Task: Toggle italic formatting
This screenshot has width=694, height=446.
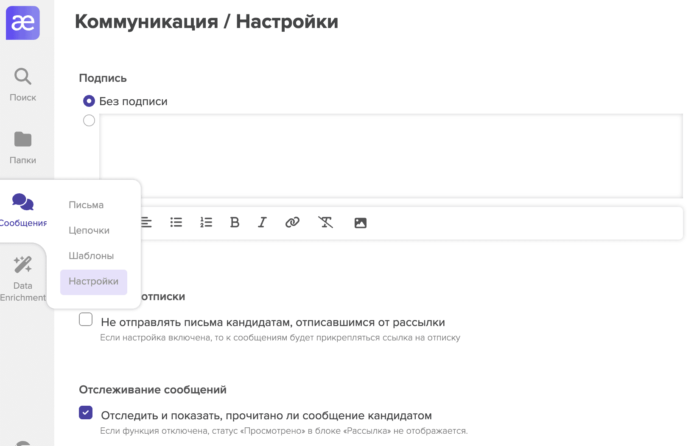Action: tap(263, 223)
